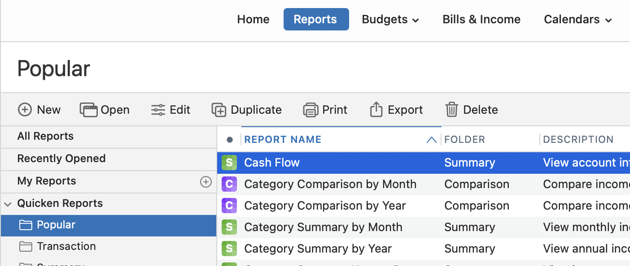Sort by the Folder column header
630x266 pixels.
coord(464,140)
